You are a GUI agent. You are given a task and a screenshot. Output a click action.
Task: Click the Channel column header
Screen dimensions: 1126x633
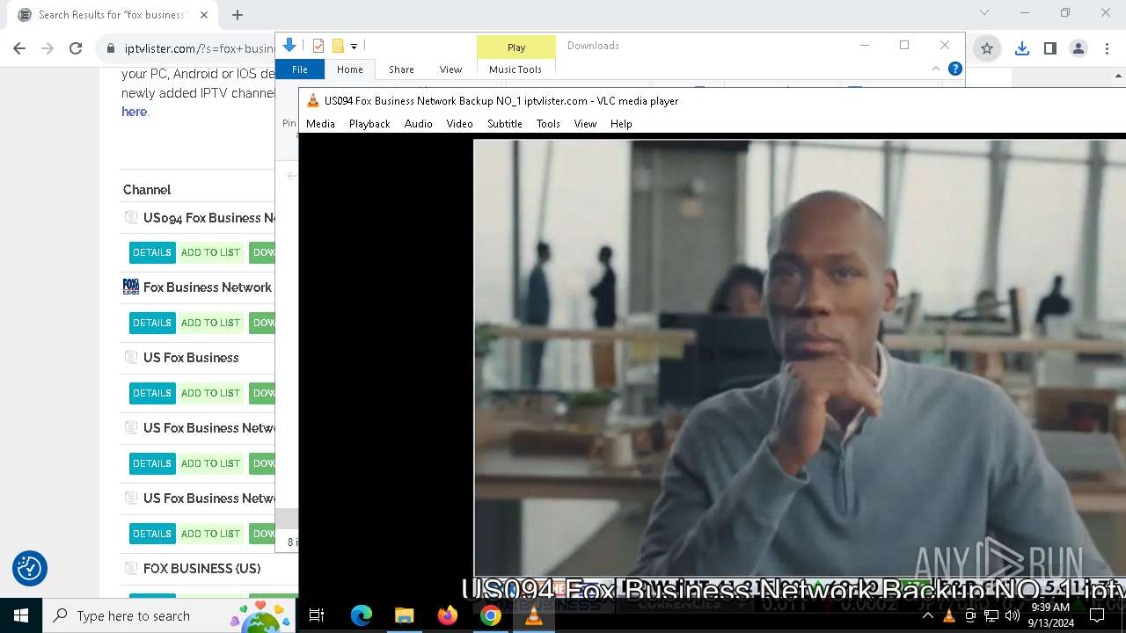147,190
